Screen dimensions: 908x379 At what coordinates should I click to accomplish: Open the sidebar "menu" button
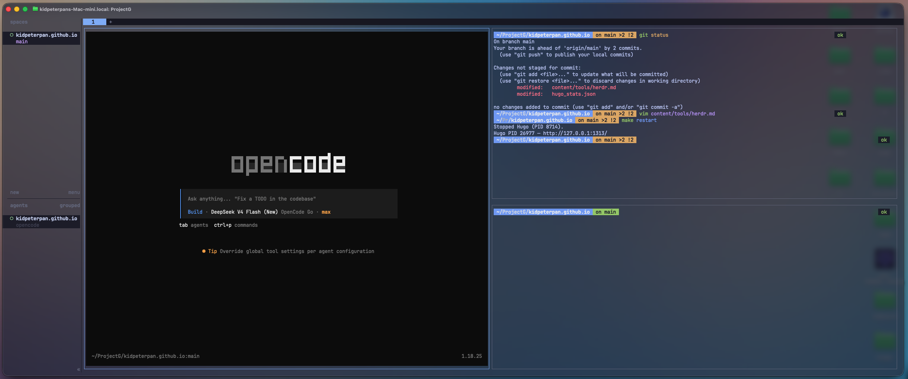tap(74, 192)
